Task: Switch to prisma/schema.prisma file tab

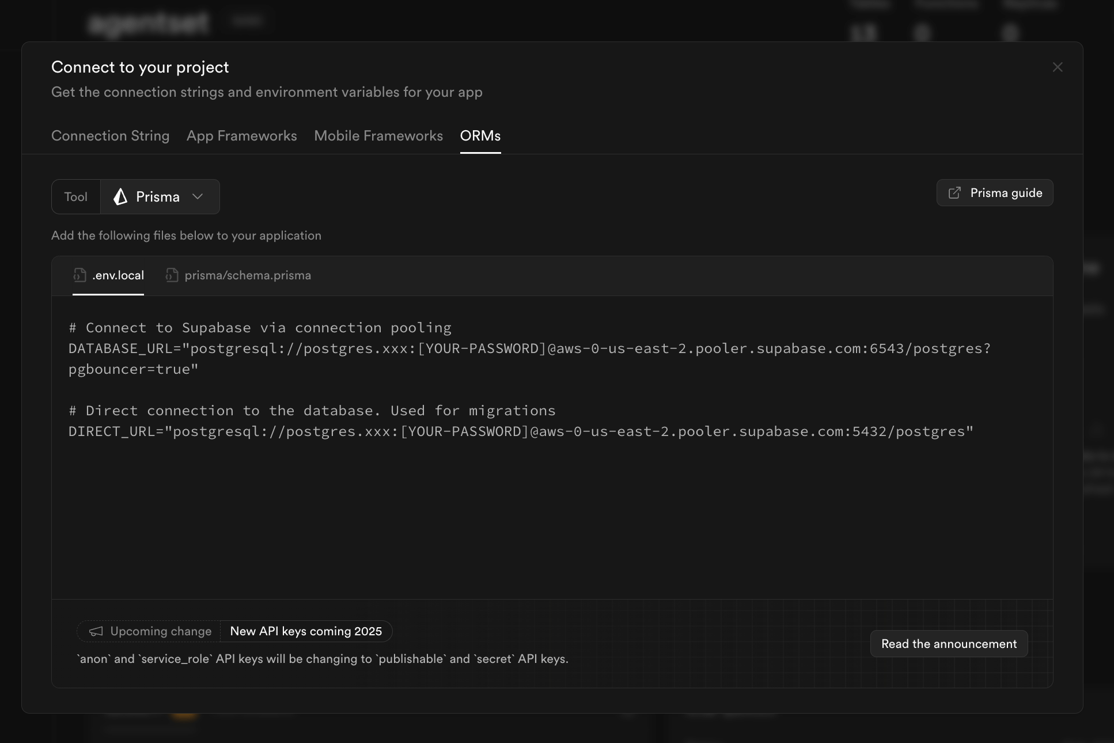Action: [238, 275]
